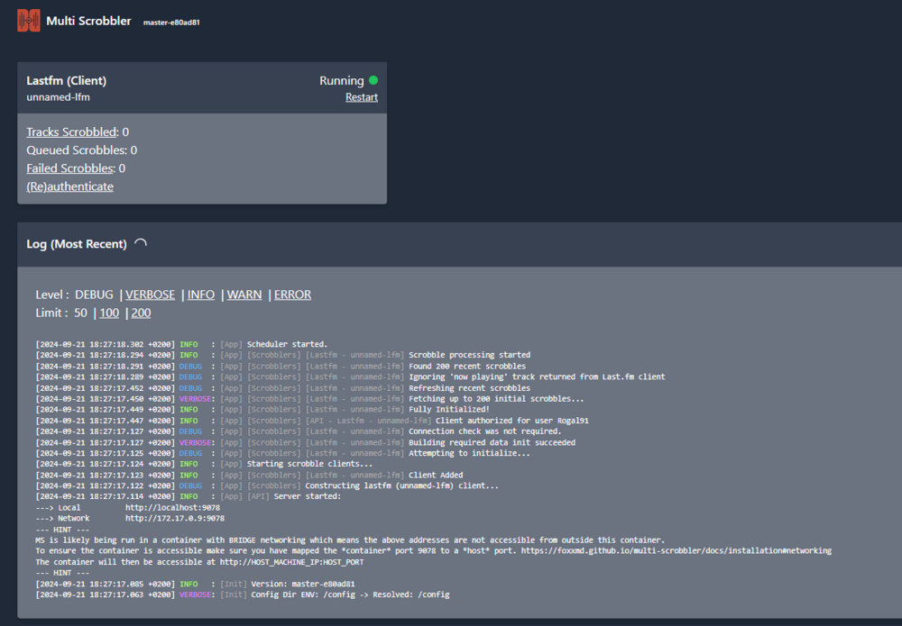Click the 'Config Dir ENV: /config' log line
The width and height of the screenshot is (902, 626).
(243, 594)
